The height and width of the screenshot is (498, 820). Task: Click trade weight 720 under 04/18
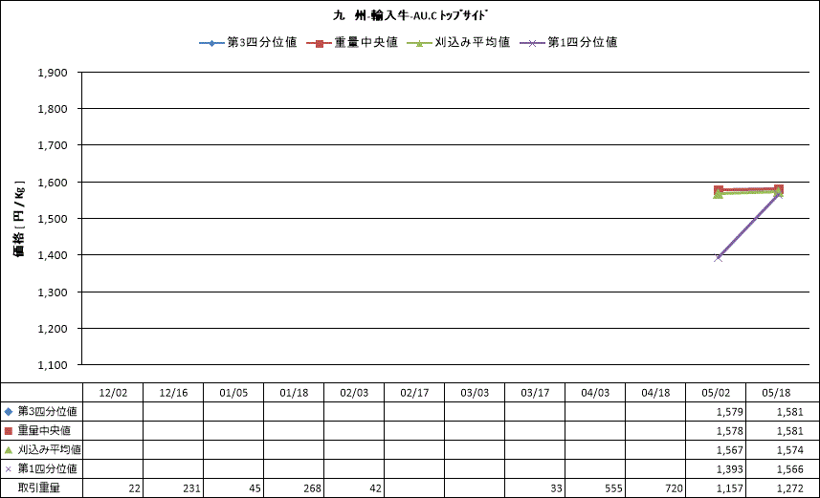tap(675, 488)
